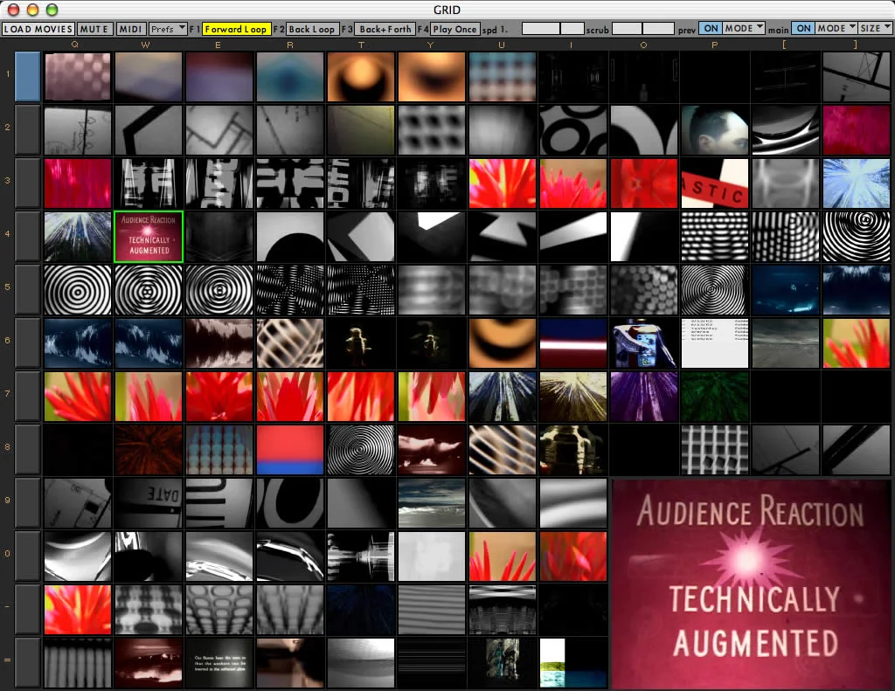Select the orange ring clip in row 1 column T
This screenshot has height=691, width=895.
click(361, 77)
